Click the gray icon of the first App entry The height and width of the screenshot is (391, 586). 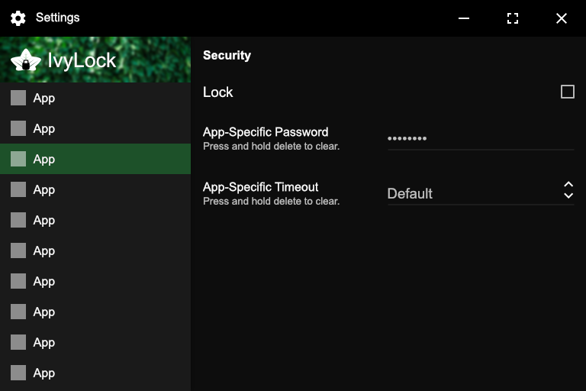tap(18, 98)
